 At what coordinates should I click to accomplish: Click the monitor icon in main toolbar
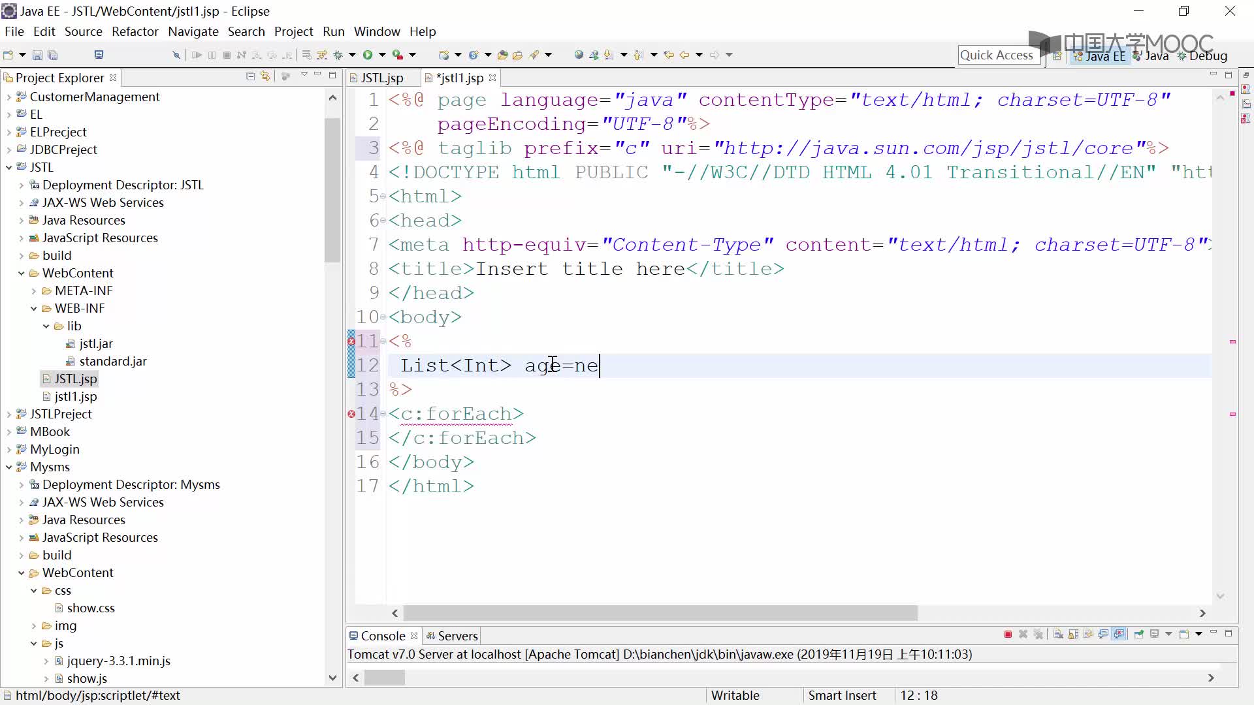point(99,55)
